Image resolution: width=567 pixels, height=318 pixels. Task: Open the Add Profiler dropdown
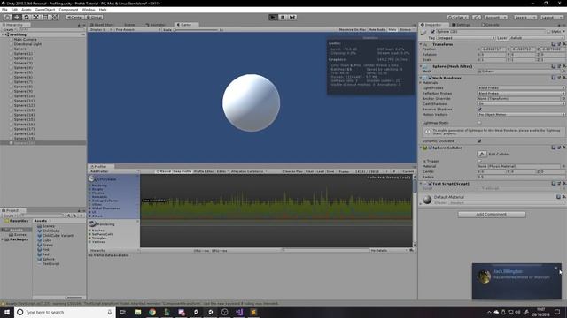pyautogui.click(x=114, y=171)
